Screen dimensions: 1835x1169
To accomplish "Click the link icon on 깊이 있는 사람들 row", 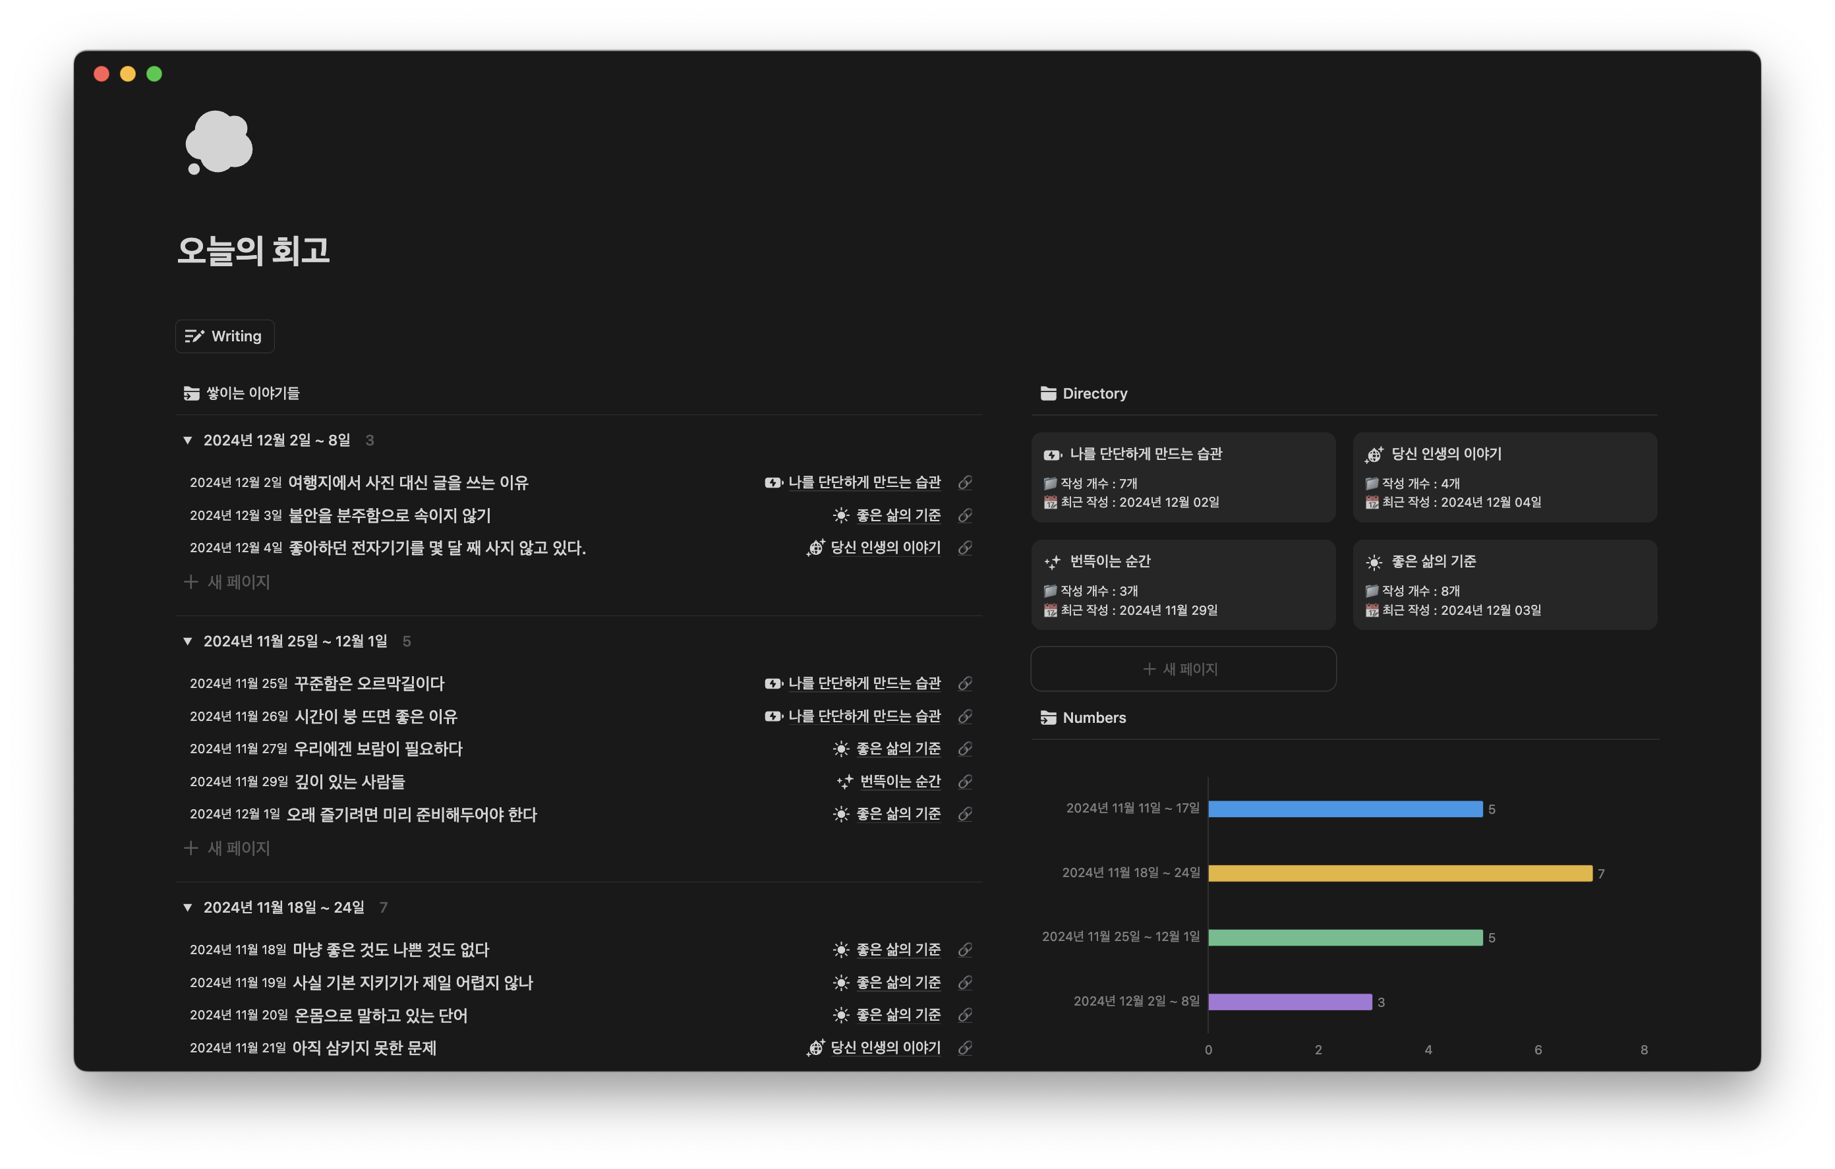I will coord(965,782).
